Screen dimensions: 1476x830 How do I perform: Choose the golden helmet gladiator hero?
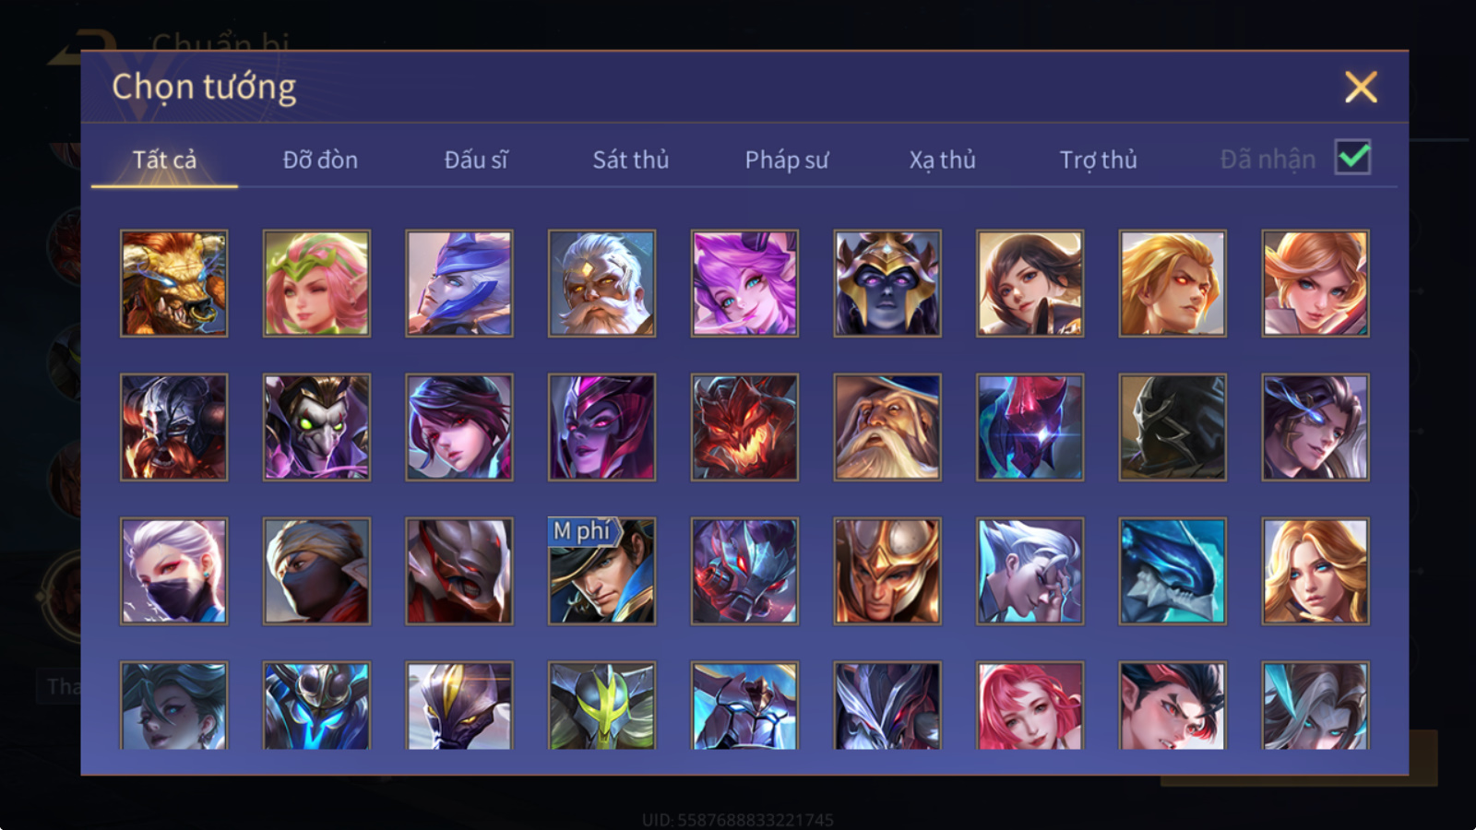click(x=887, y=571)
